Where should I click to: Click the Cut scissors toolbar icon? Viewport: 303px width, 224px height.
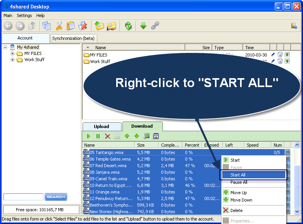tap(59, 26)
